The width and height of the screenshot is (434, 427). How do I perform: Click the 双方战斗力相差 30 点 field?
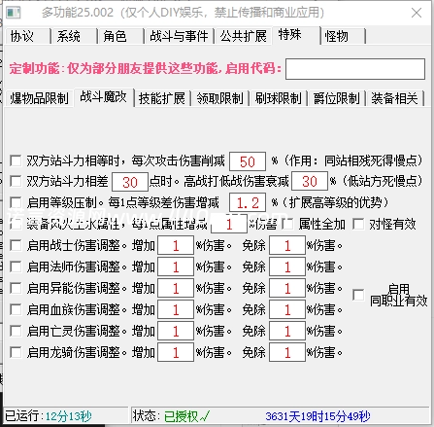[x=130, y=182]
